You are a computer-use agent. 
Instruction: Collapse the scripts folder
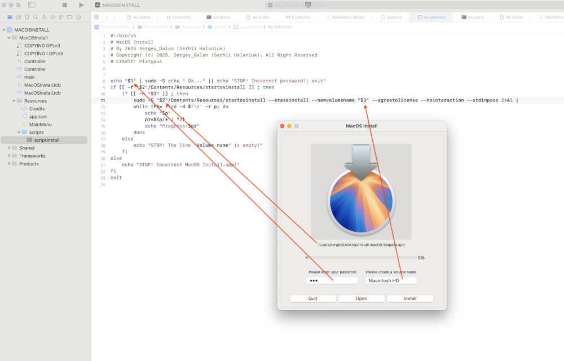19,133
